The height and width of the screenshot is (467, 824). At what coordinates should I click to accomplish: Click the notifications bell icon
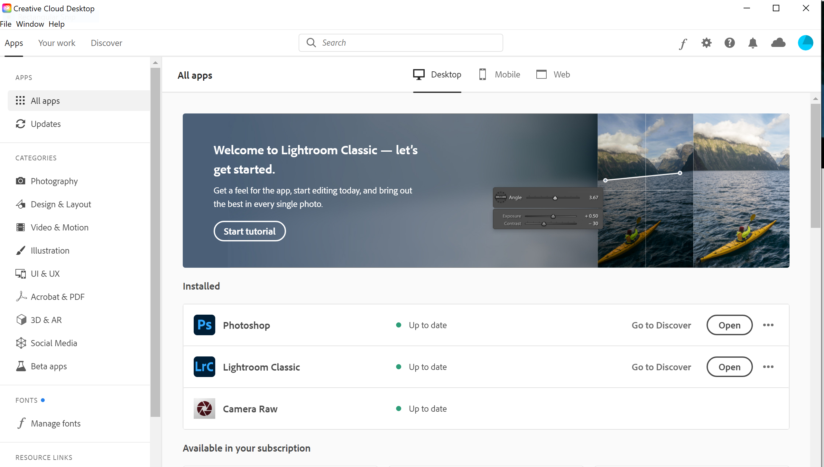click(753, 43)
